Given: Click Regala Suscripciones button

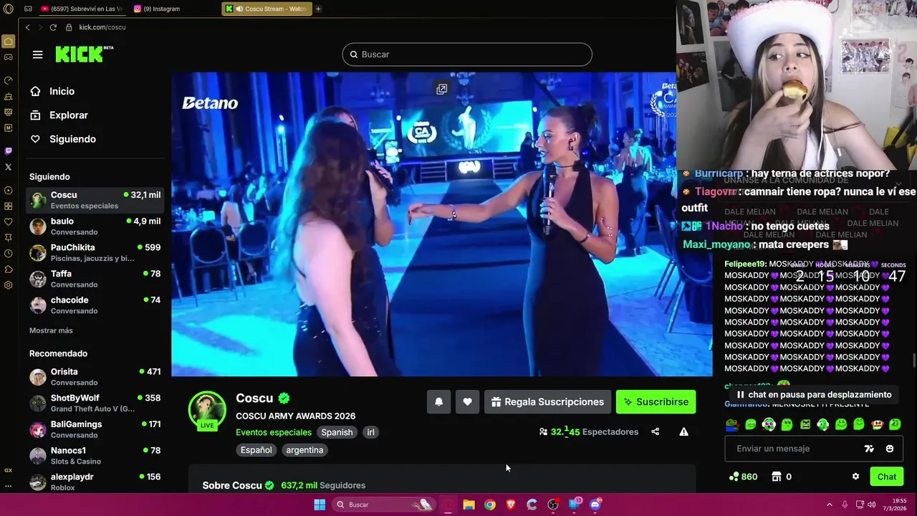Looking at the screenshot, I should tap(547, 402).
